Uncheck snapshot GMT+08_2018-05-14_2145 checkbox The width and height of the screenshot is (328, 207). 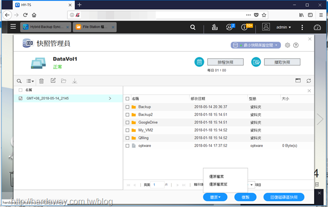(20, 98)
